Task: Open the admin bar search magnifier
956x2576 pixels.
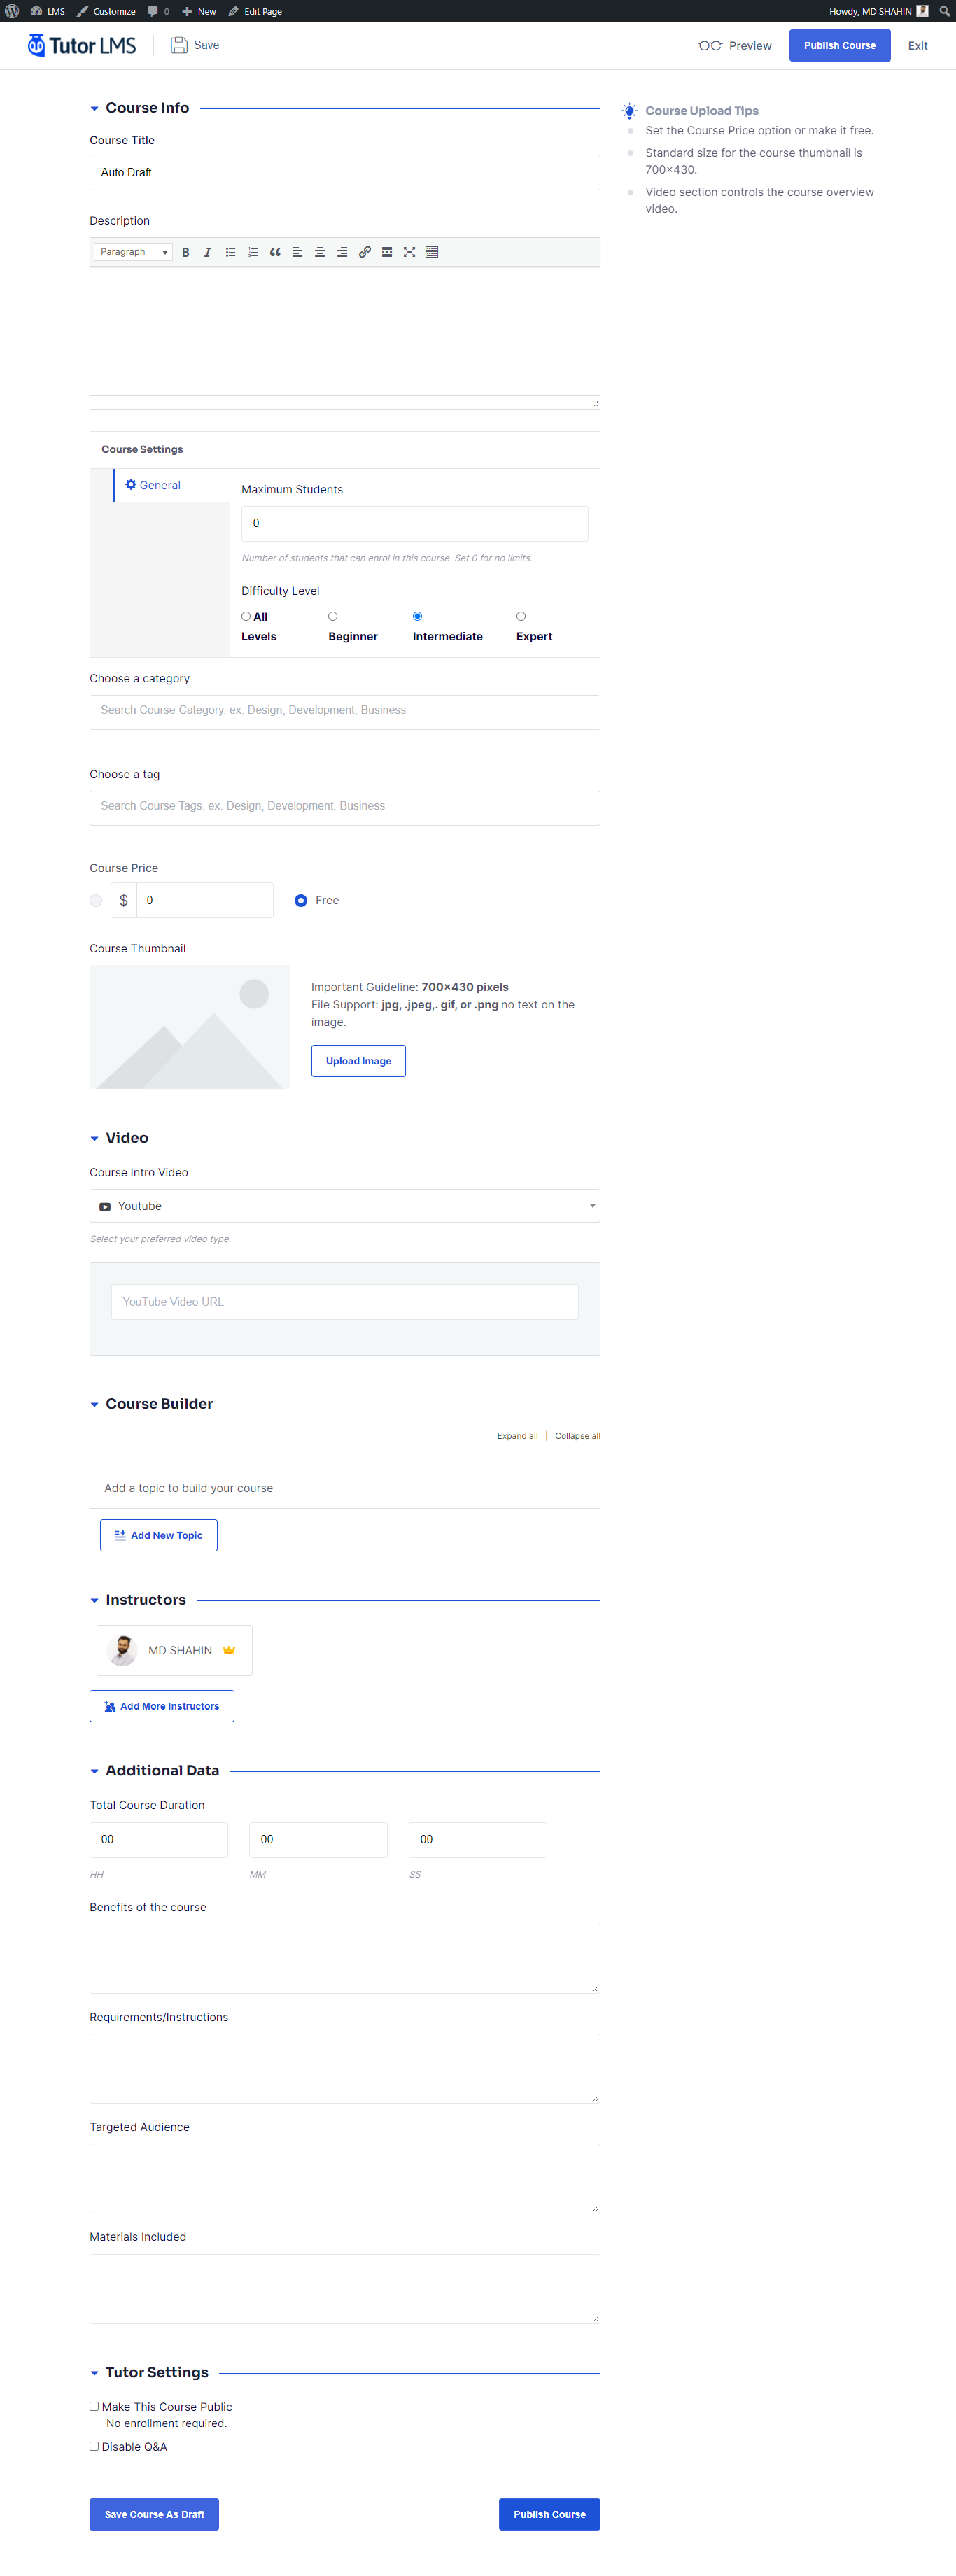Action: point(944,11)
